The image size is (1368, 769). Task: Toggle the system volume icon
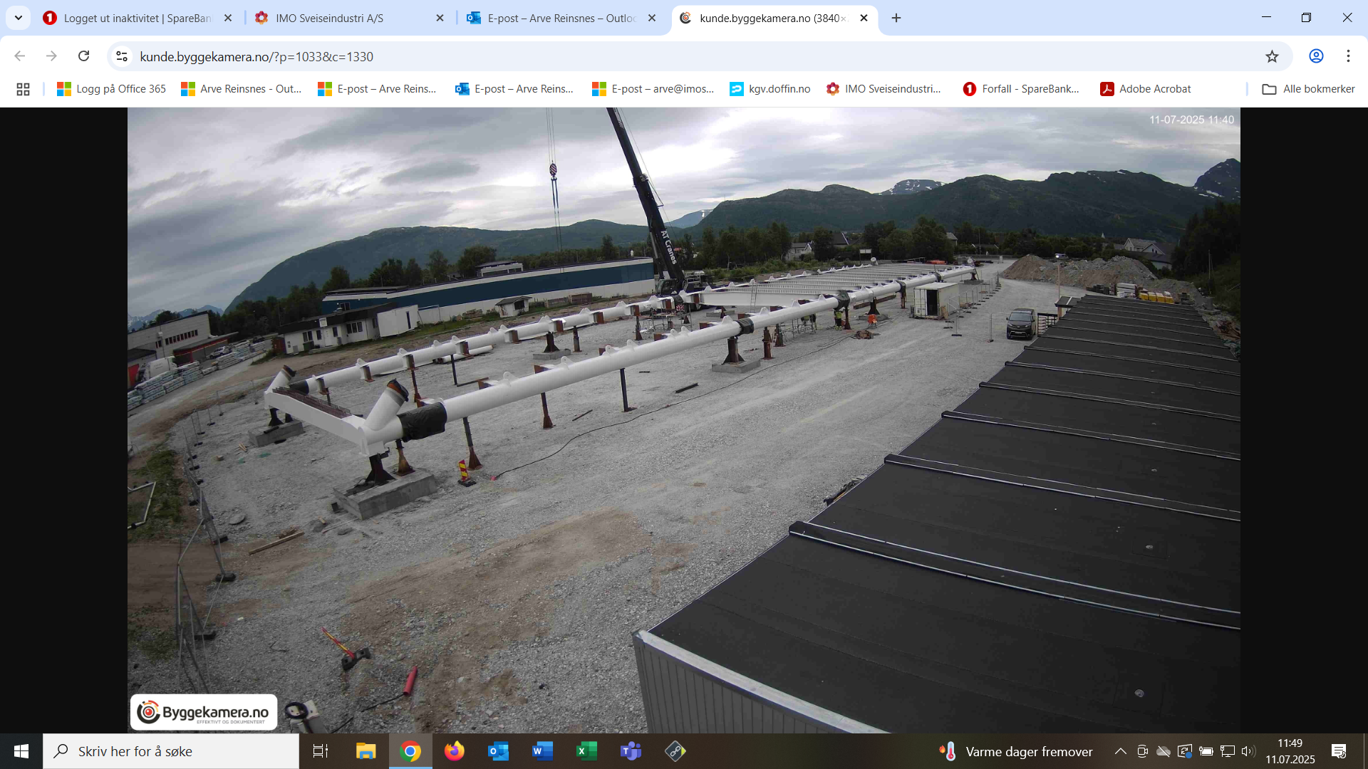[x=1248, y=751]
